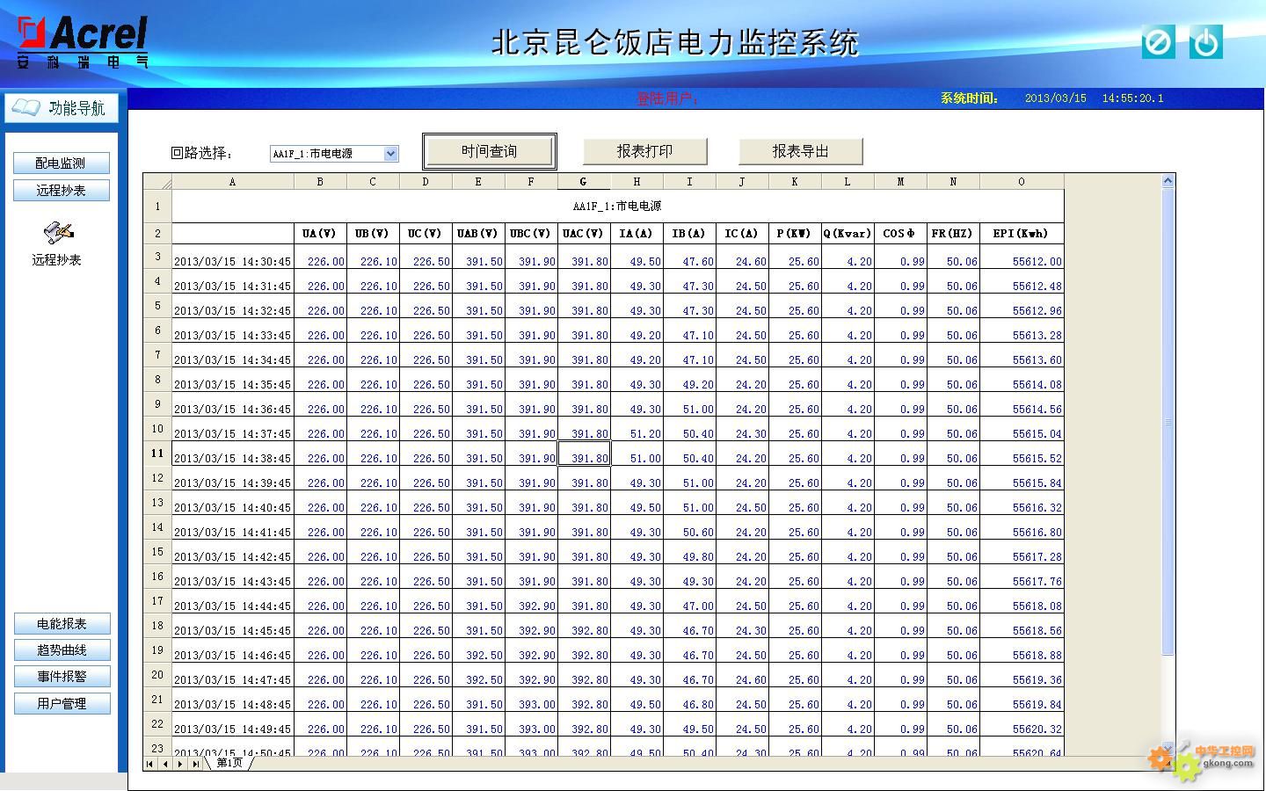Jump to first sheet navigation arrow
This screenshot has height=791, width=1266.
coord(149,764)
